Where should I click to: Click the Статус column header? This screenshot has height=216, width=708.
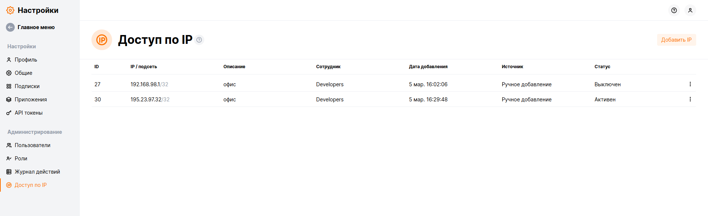(602, 67)
